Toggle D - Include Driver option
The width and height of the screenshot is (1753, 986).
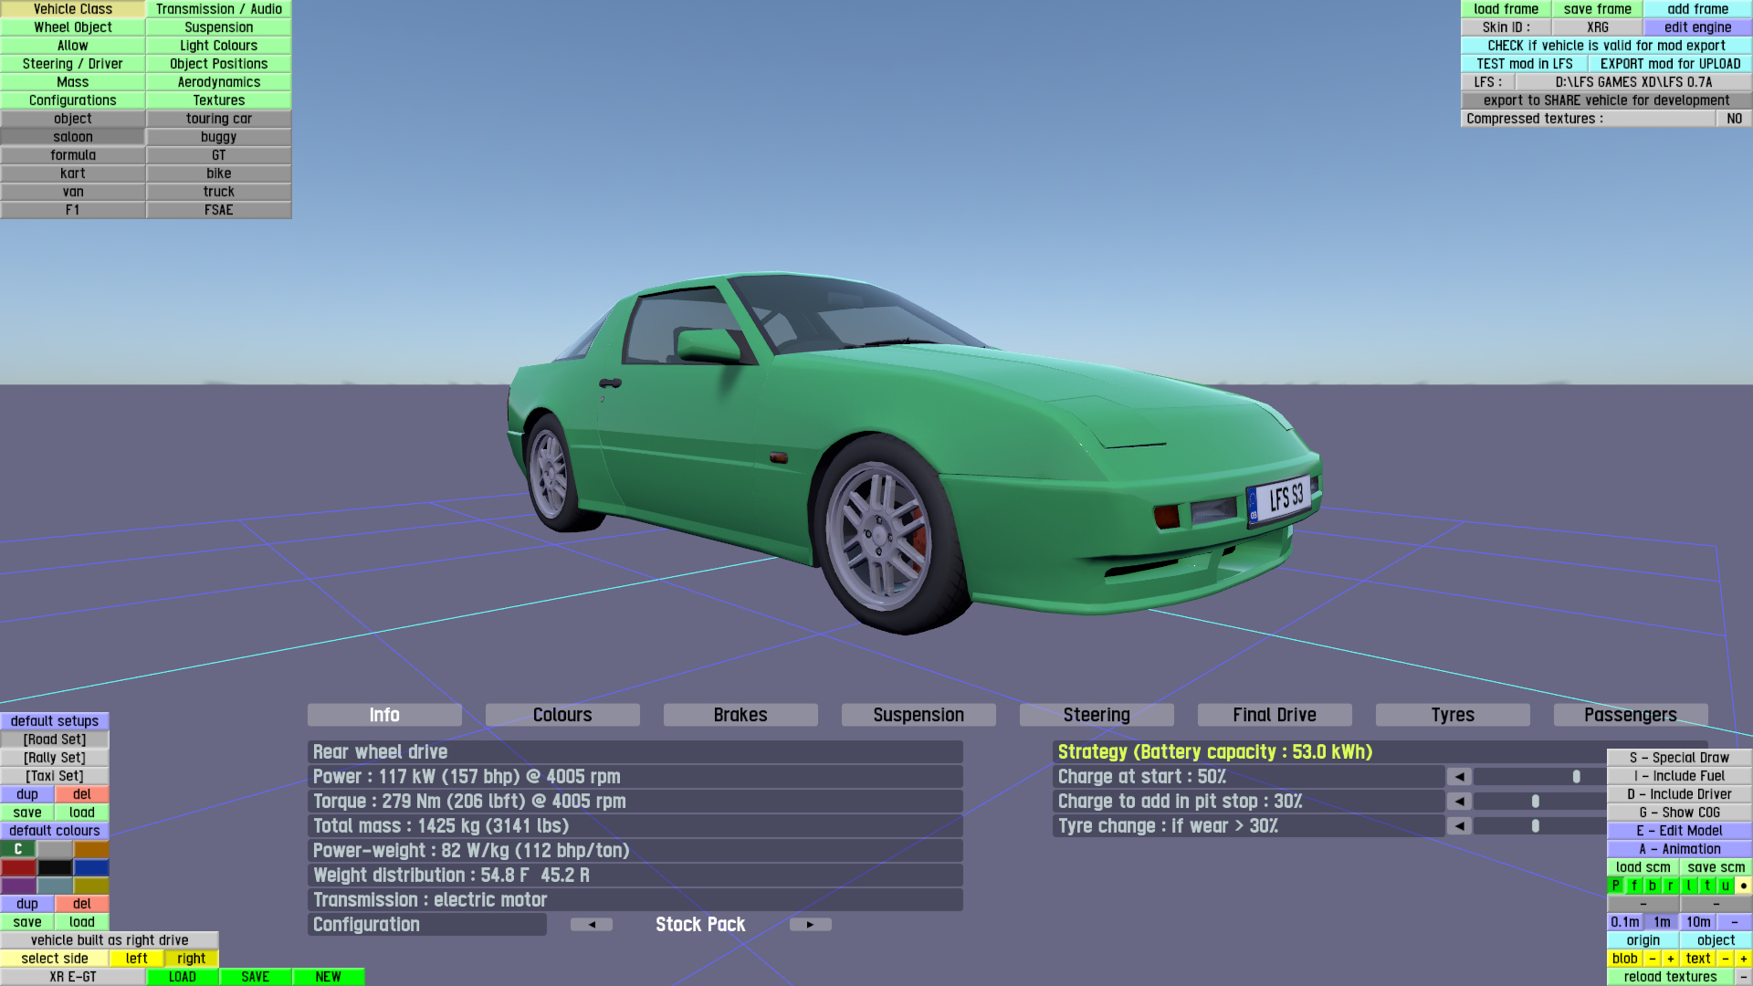point(1679,794)
